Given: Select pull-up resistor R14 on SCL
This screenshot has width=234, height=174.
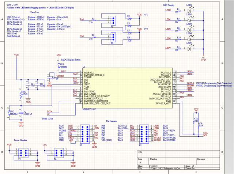Looking at the screenshot, I should 199,126.
